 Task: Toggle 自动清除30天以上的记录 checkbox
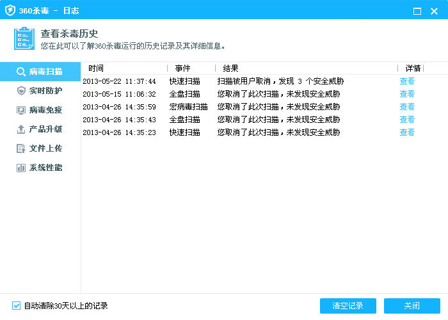(x=17, y=305)
